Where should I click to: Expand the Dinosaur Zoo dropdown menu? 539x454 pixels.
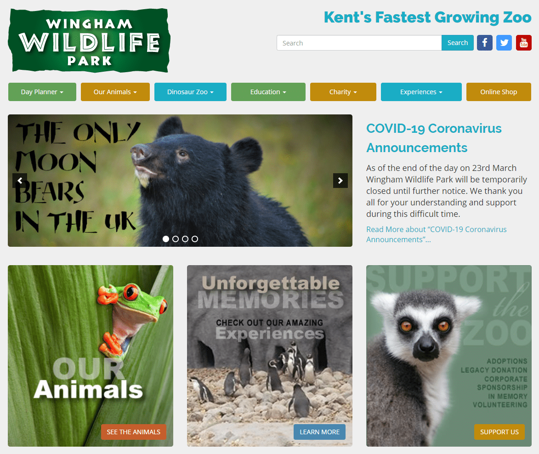[x=190, y=92]
